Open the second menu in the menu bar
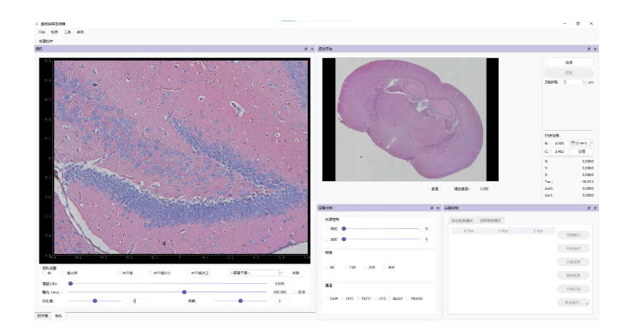Screen dimensions: 621x330 [55, 32]
